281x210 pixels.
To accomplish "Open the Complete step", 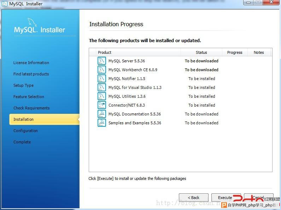I will (x=22, y=142).
